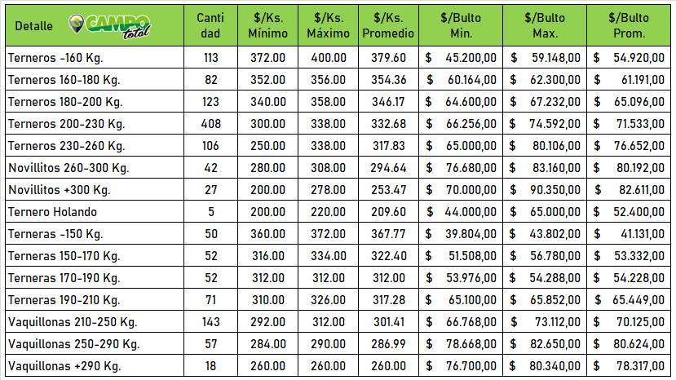The width and height of the screenshot is (676, 380).
Task: Click quantity 408 for Terneros 200-230 Kg.
Action: (211, 124)
